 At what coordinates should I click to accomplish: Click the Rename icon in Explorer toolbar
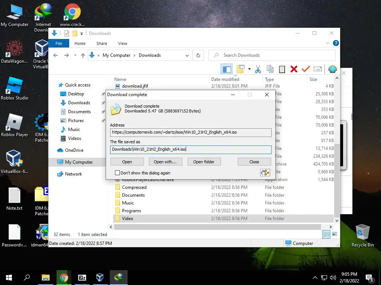[318, 69]
